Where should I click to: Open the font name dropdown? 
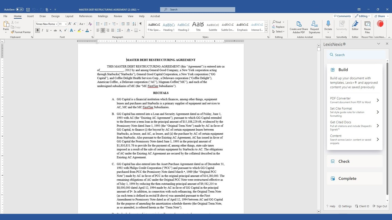tap(47, 24)
